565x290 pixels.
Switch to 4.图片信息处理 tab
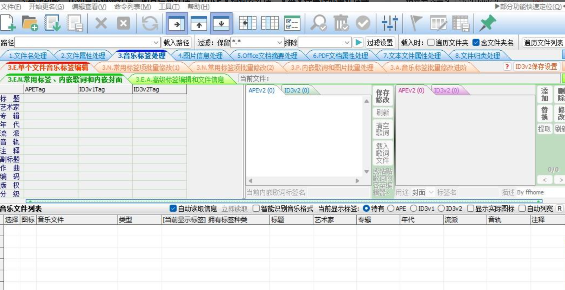click(x=200, y=56)
